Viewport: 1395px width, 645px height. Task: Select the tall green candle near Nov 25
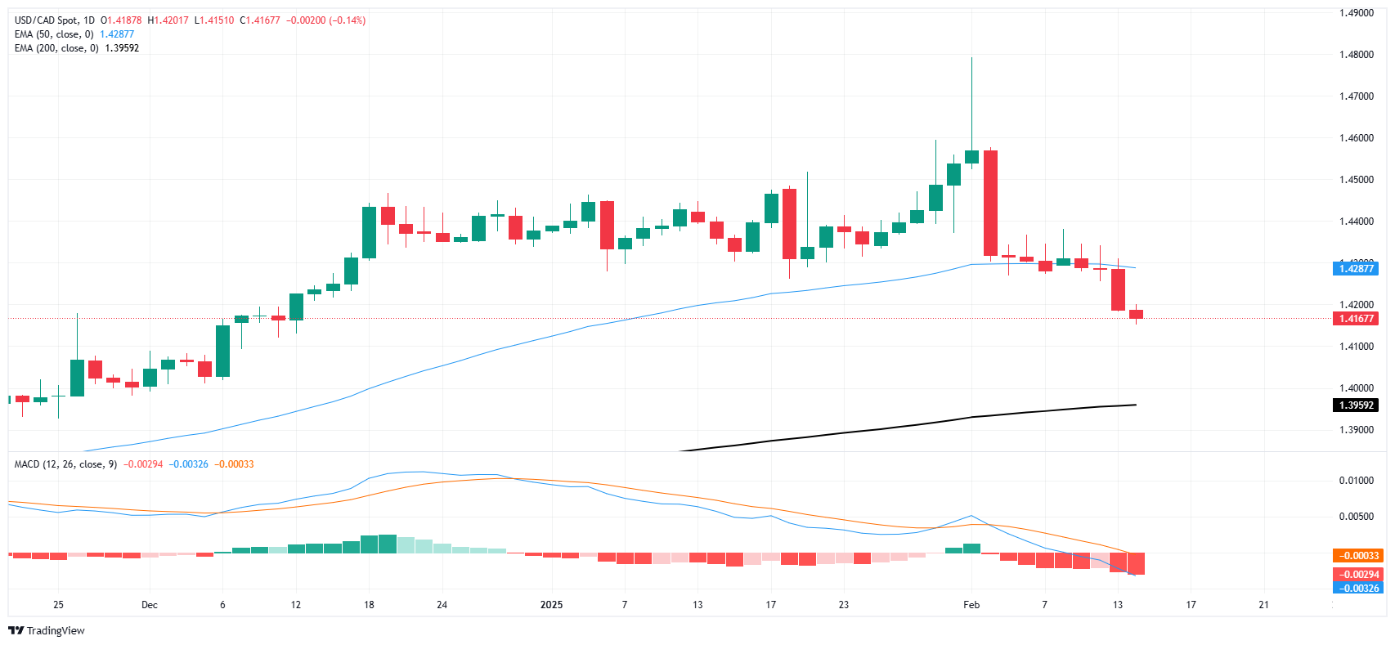pyautogui.click(x=78, y=378)
